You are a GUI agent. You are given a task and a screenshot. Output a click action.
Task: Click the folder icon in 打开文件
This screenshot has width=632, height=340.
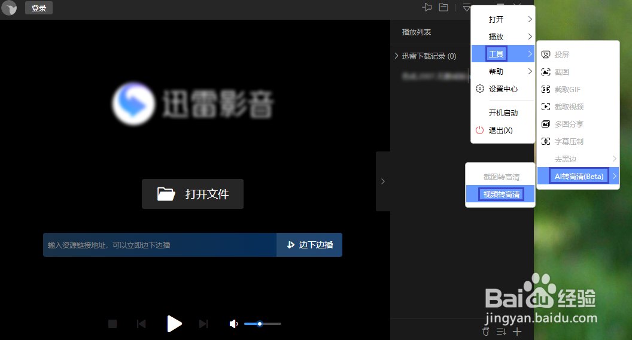166,194
